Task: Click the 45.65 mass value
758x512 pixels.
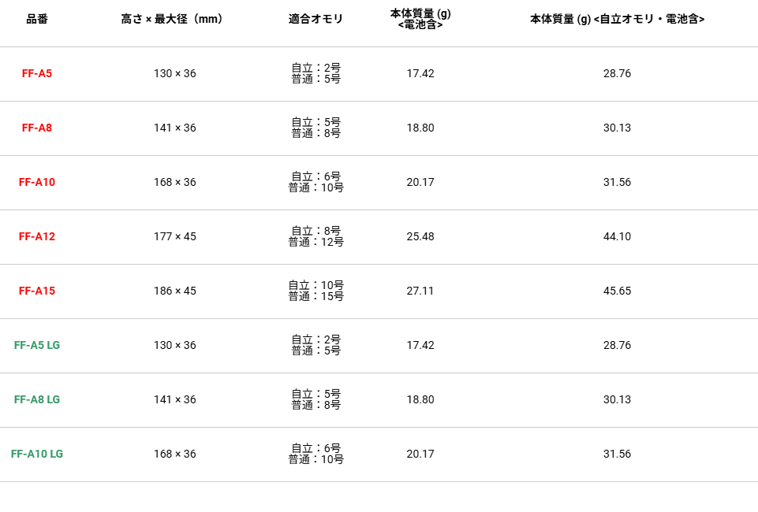Action: 617,291
